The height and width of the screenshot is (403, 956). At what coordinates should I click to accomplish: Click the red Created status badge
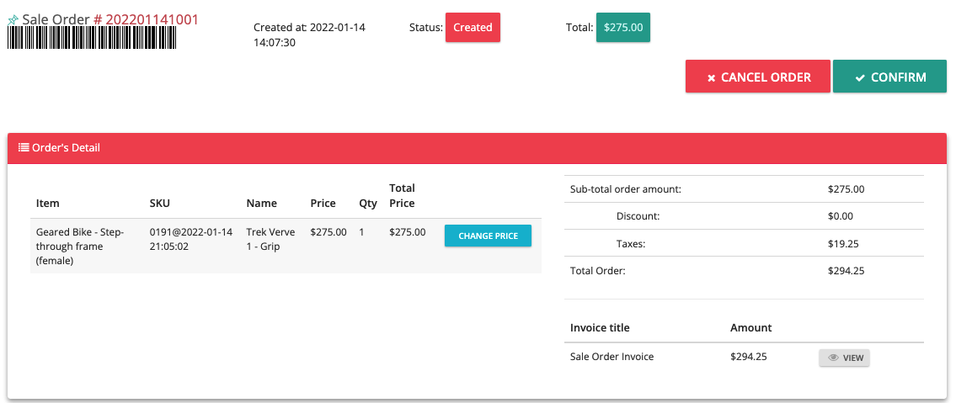473,28
